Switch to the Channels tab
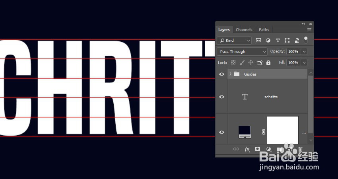This screenshot has height=179, width=338. [x=244, y=30]
